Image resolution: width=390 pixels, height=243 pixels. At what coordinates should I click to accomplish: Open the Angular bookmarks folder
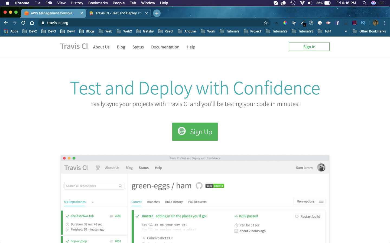pyautogui.click(x=187, y=31)
